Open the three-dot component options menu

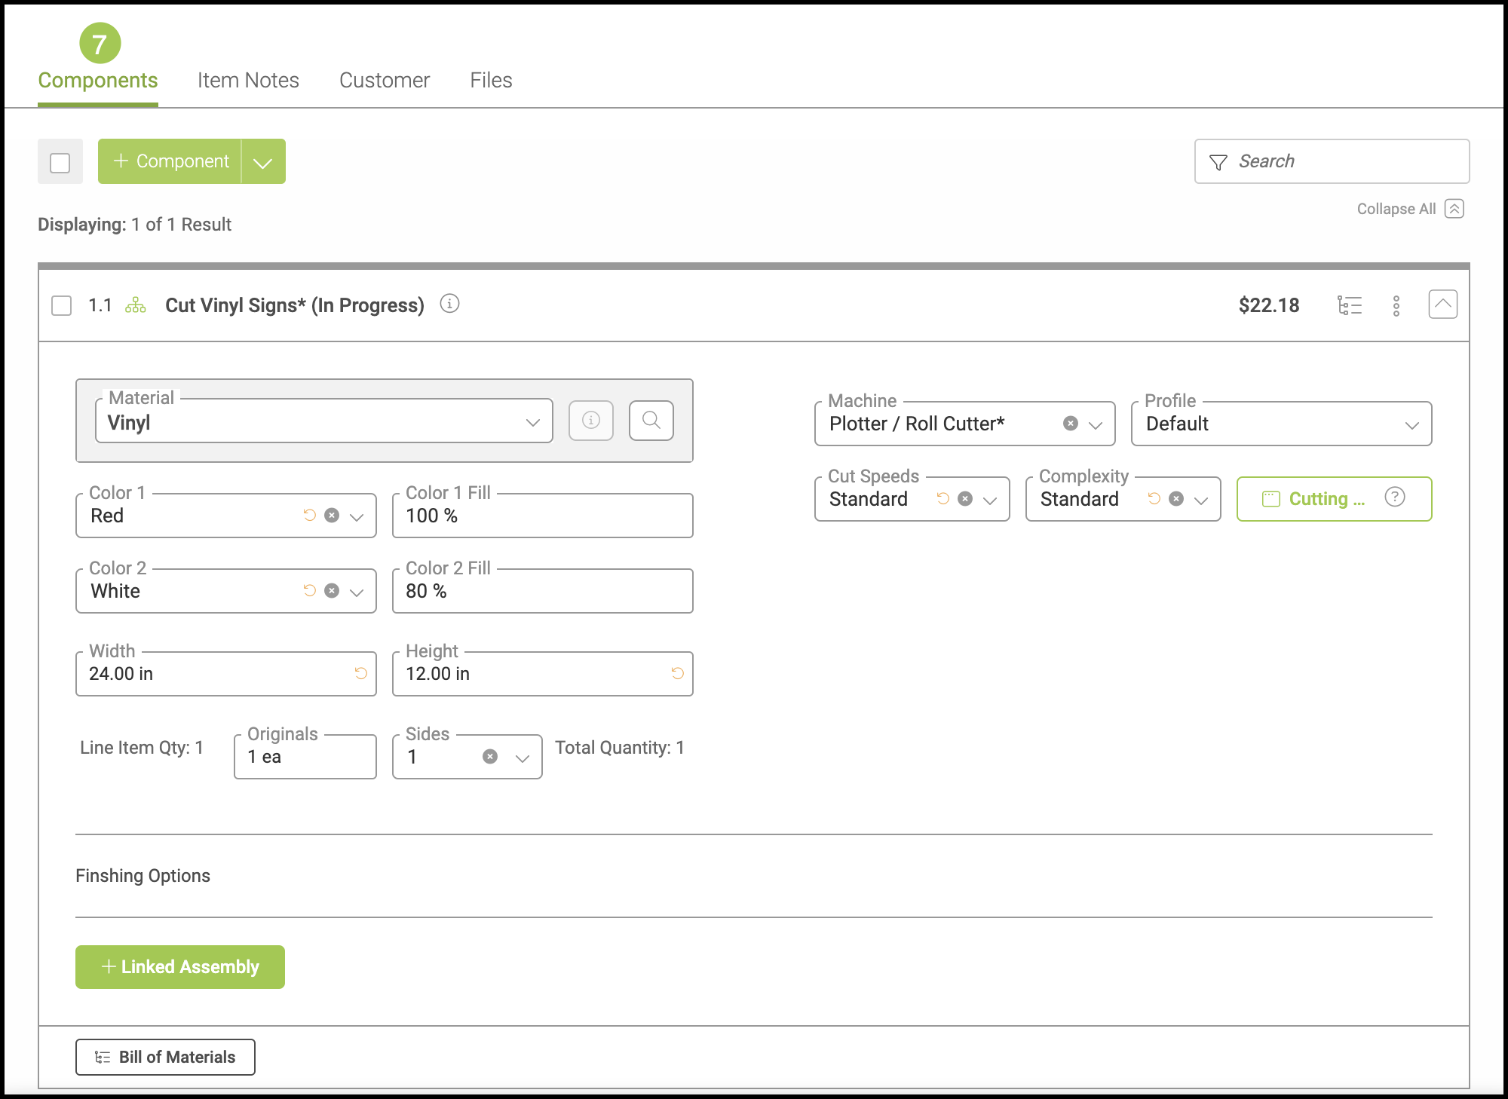(x=1396, y=305)
